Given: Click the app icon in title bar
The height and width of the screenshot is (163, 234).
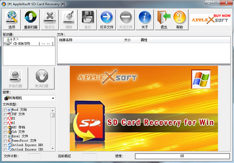Looking at the screenshot, I should (4, 4).
